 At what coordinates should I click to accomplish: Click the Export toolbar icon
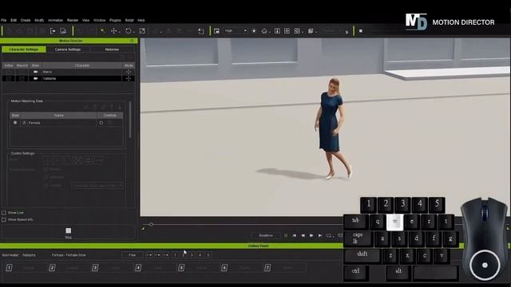(63, 31)
